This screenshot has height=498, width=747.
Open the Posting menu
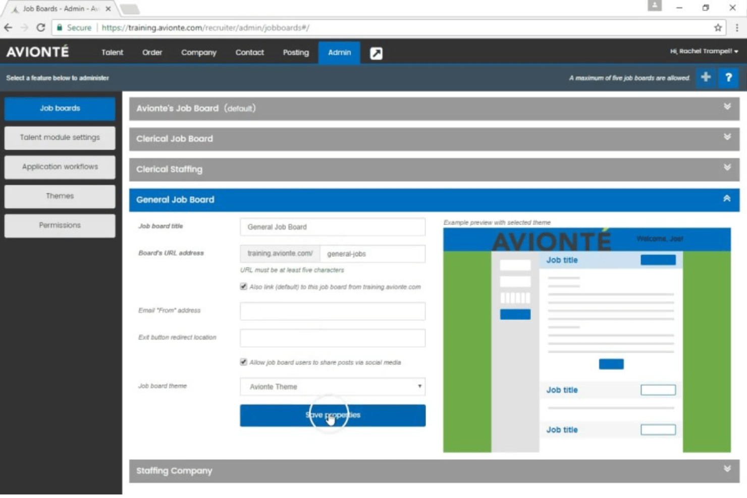(296, 52)
